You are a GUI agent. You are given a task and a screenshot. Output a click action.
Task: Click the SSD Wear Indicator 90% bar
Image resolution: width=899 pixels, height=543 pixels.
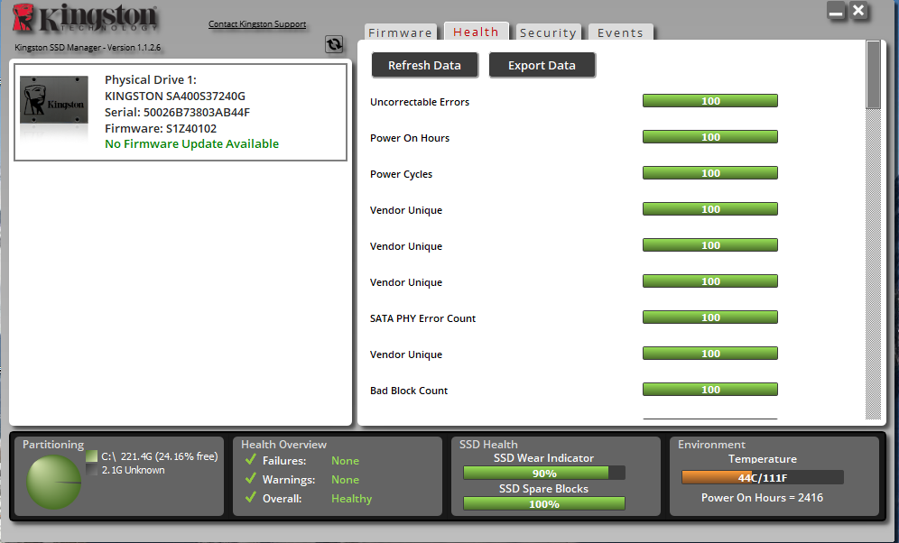pyautogui.click(x=544, y=474)
